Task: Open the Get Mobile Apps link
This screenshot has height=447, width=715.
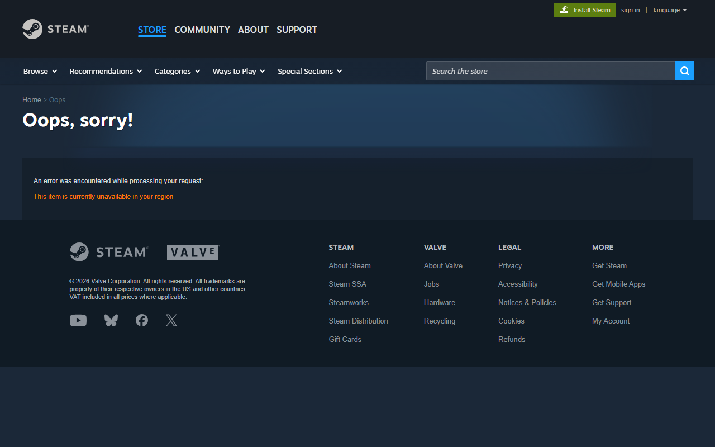Action: [x=618, y=284]
